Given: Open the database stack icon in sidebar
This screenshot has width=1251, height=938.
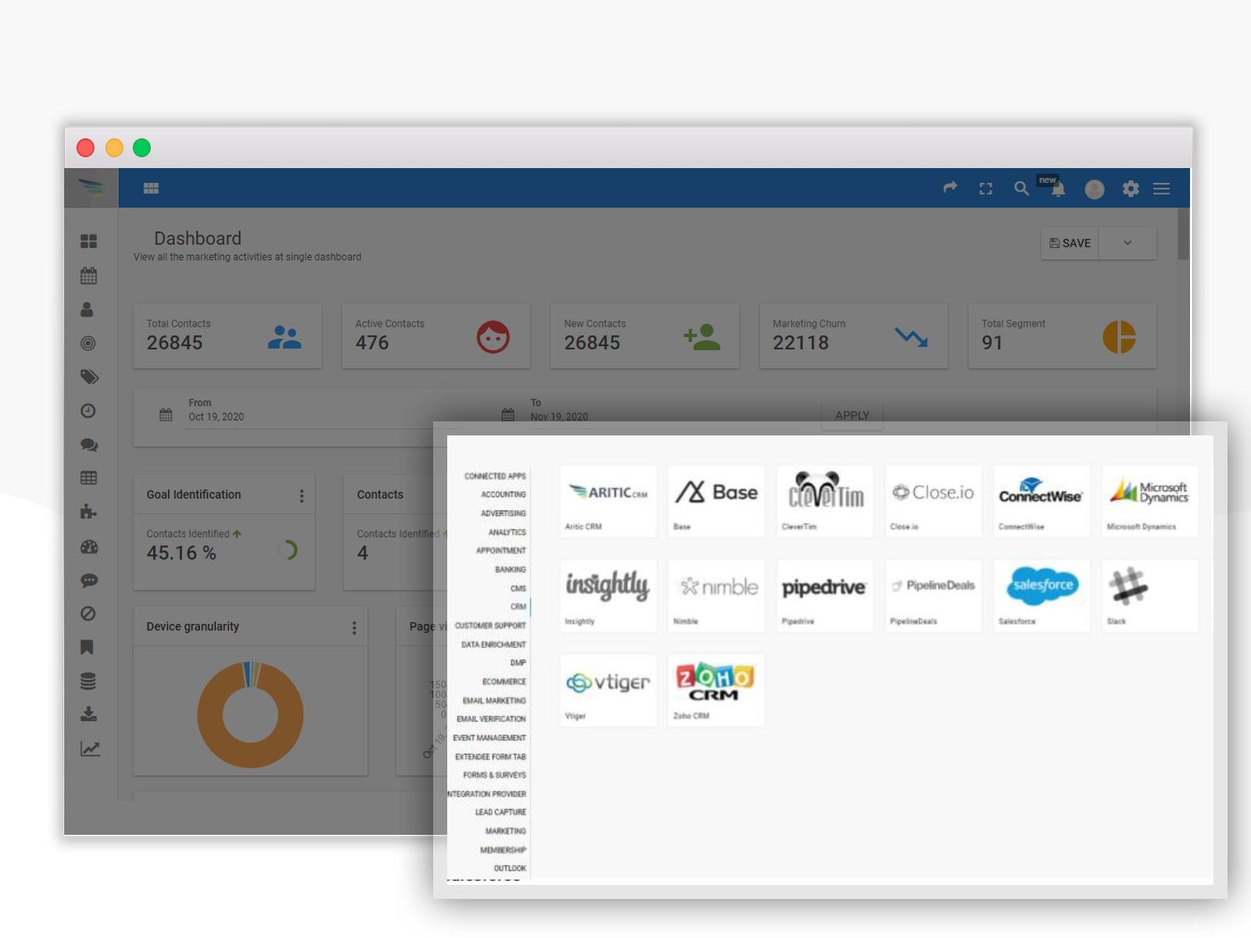Looking at the screenshot, I should [x=88, y=682].
